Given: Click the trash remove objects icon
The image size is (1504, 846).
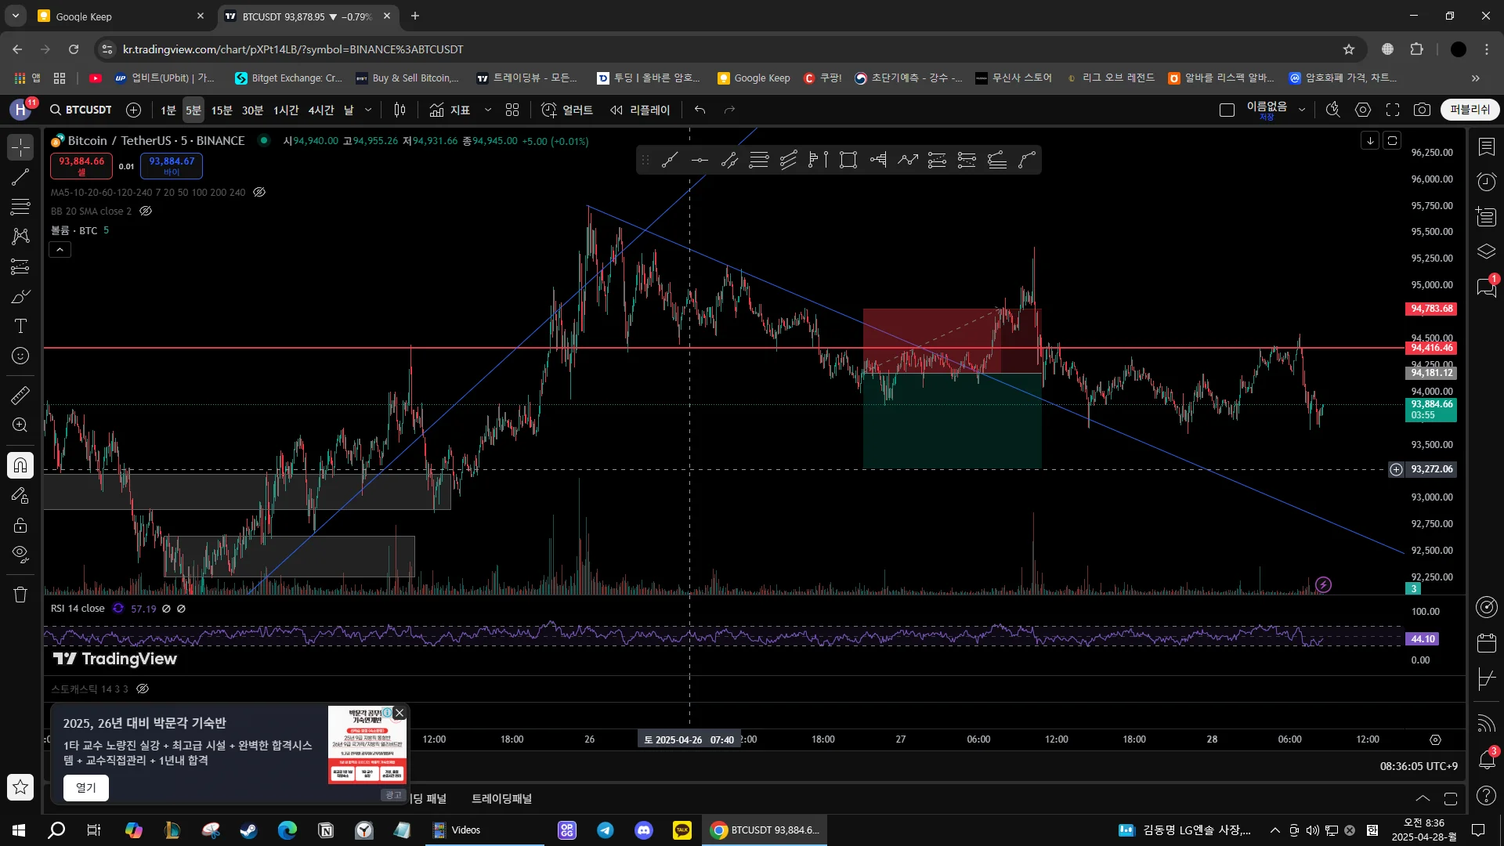Looking at the screenshot, I should pyautogui.click(x=20, y=595).
